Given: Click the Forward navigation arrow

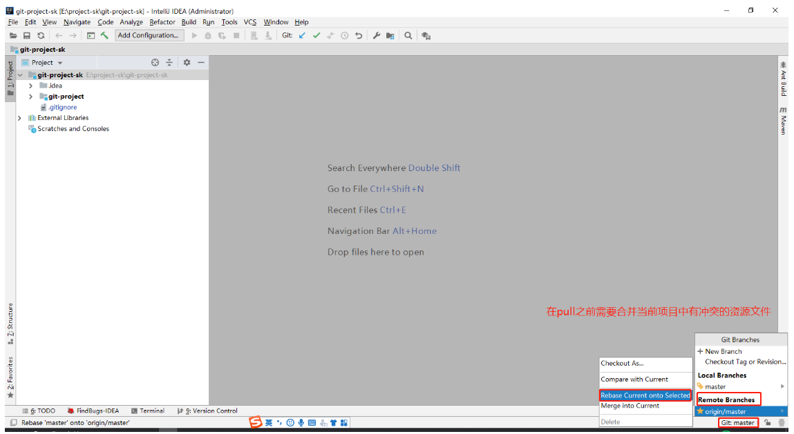Looking at the screenshot, I should (73, 35).
